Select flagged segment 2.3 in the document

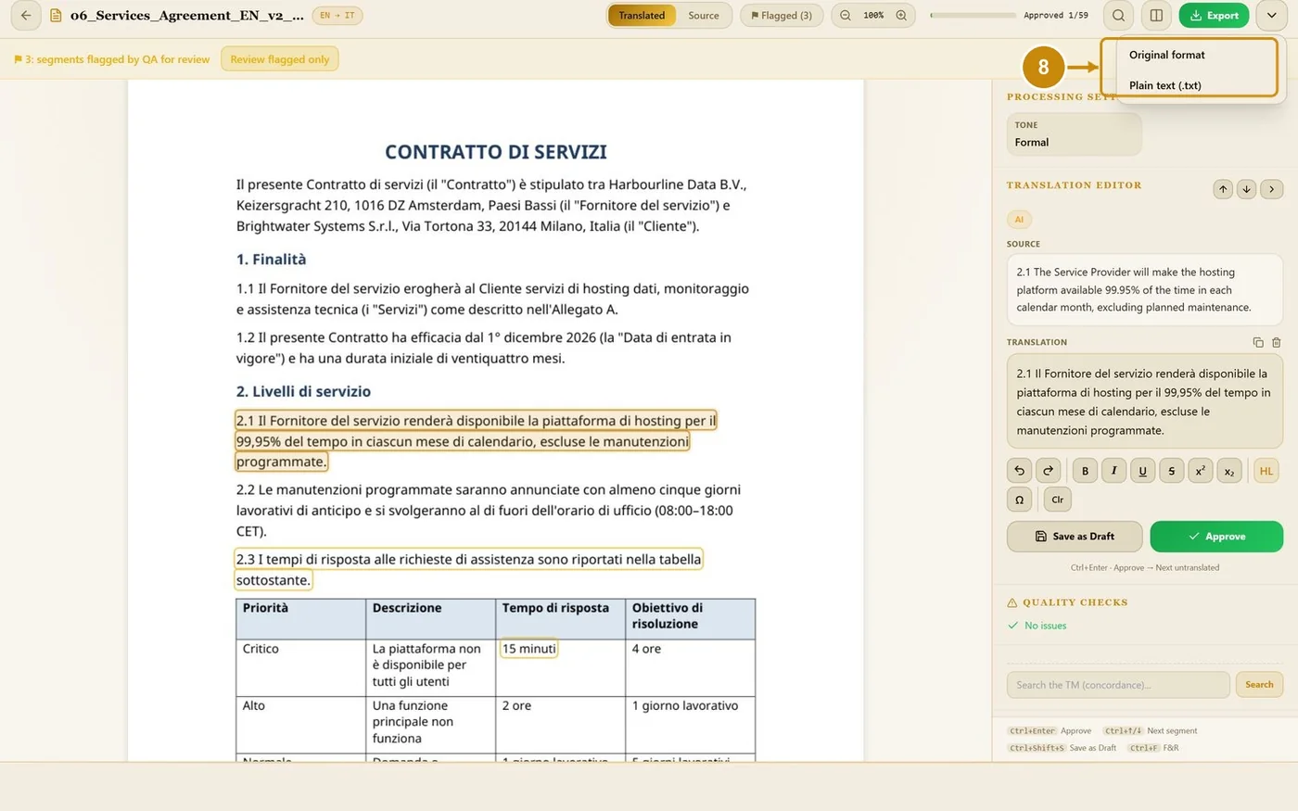(x=468, y=570)
